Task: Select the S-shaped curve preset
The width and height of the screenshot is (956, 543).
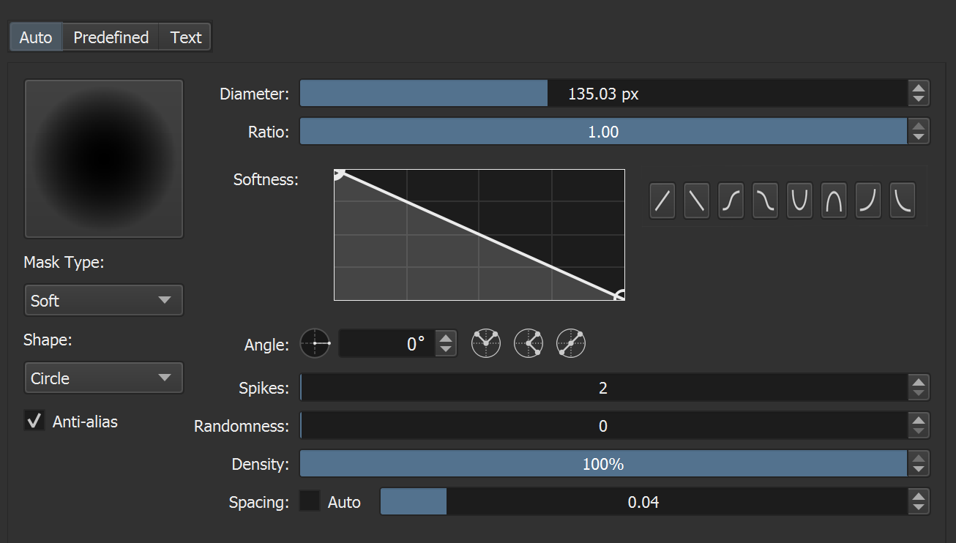Action: (731, 201)
